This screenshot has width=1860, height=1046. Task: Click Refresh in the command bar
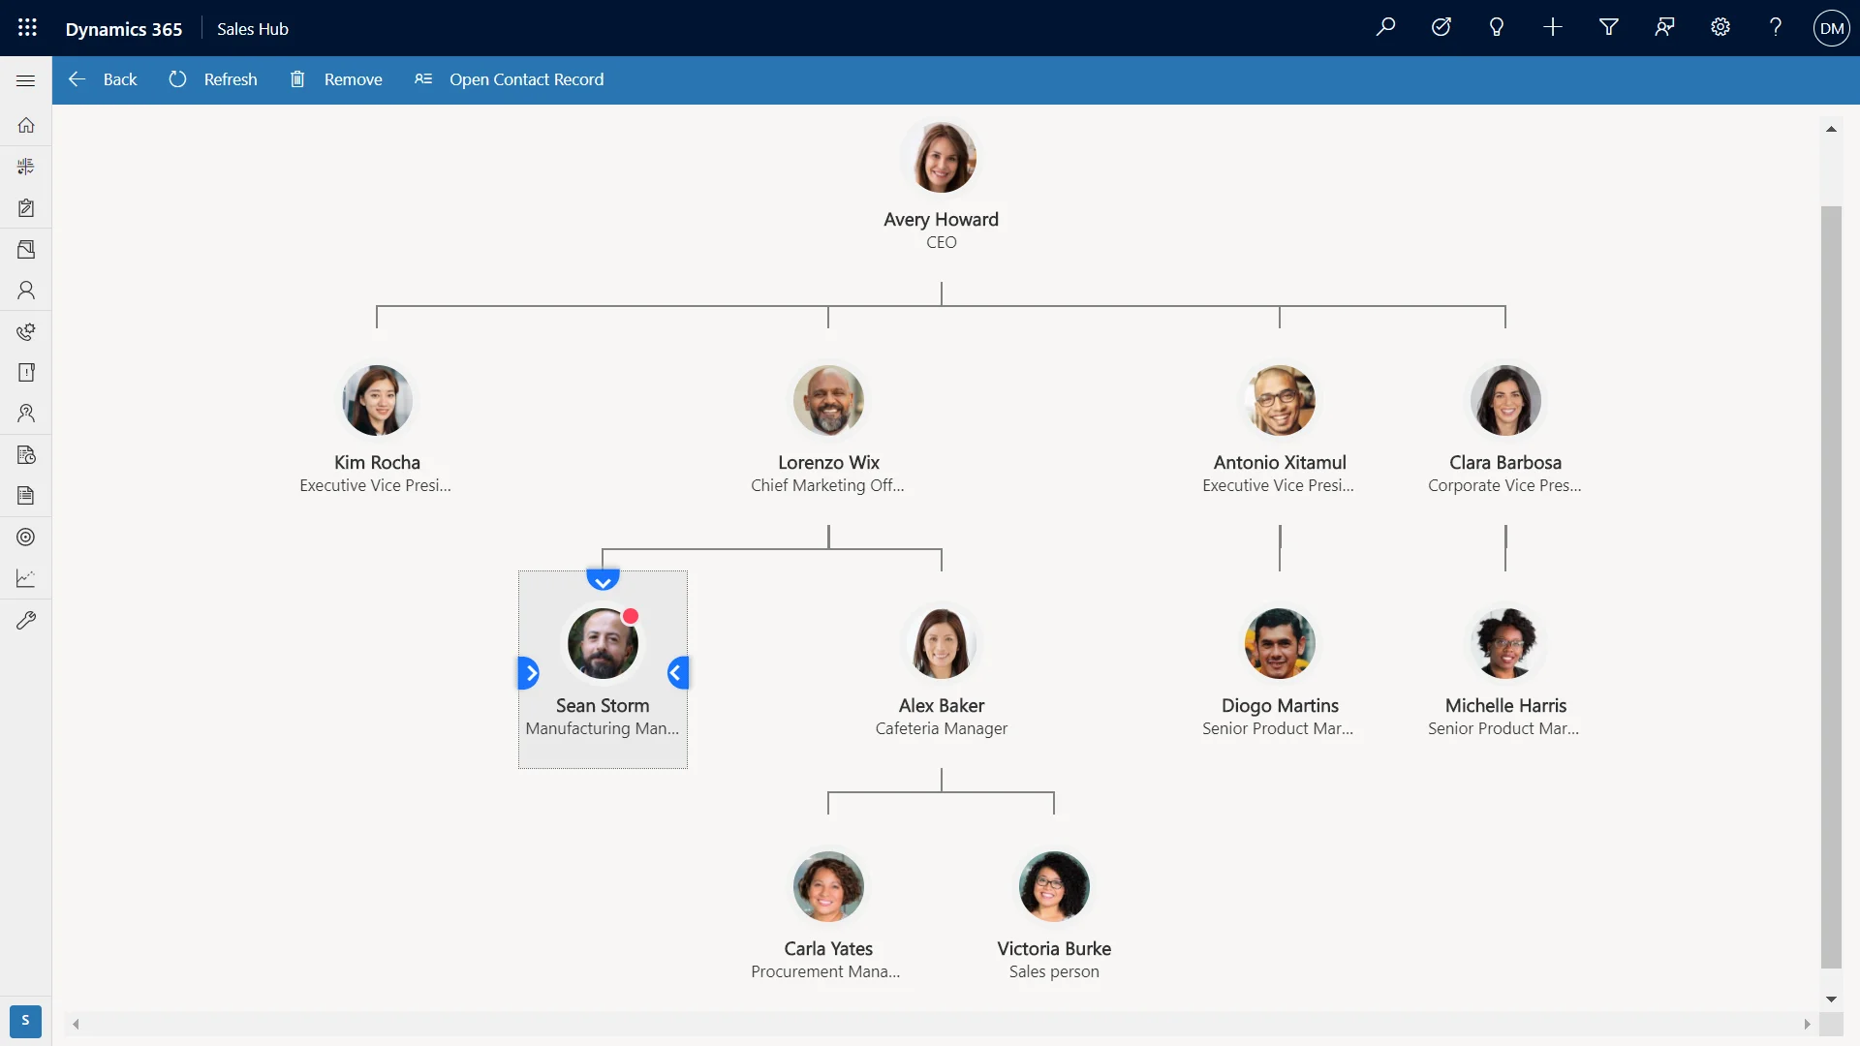[x=213, y=79]
